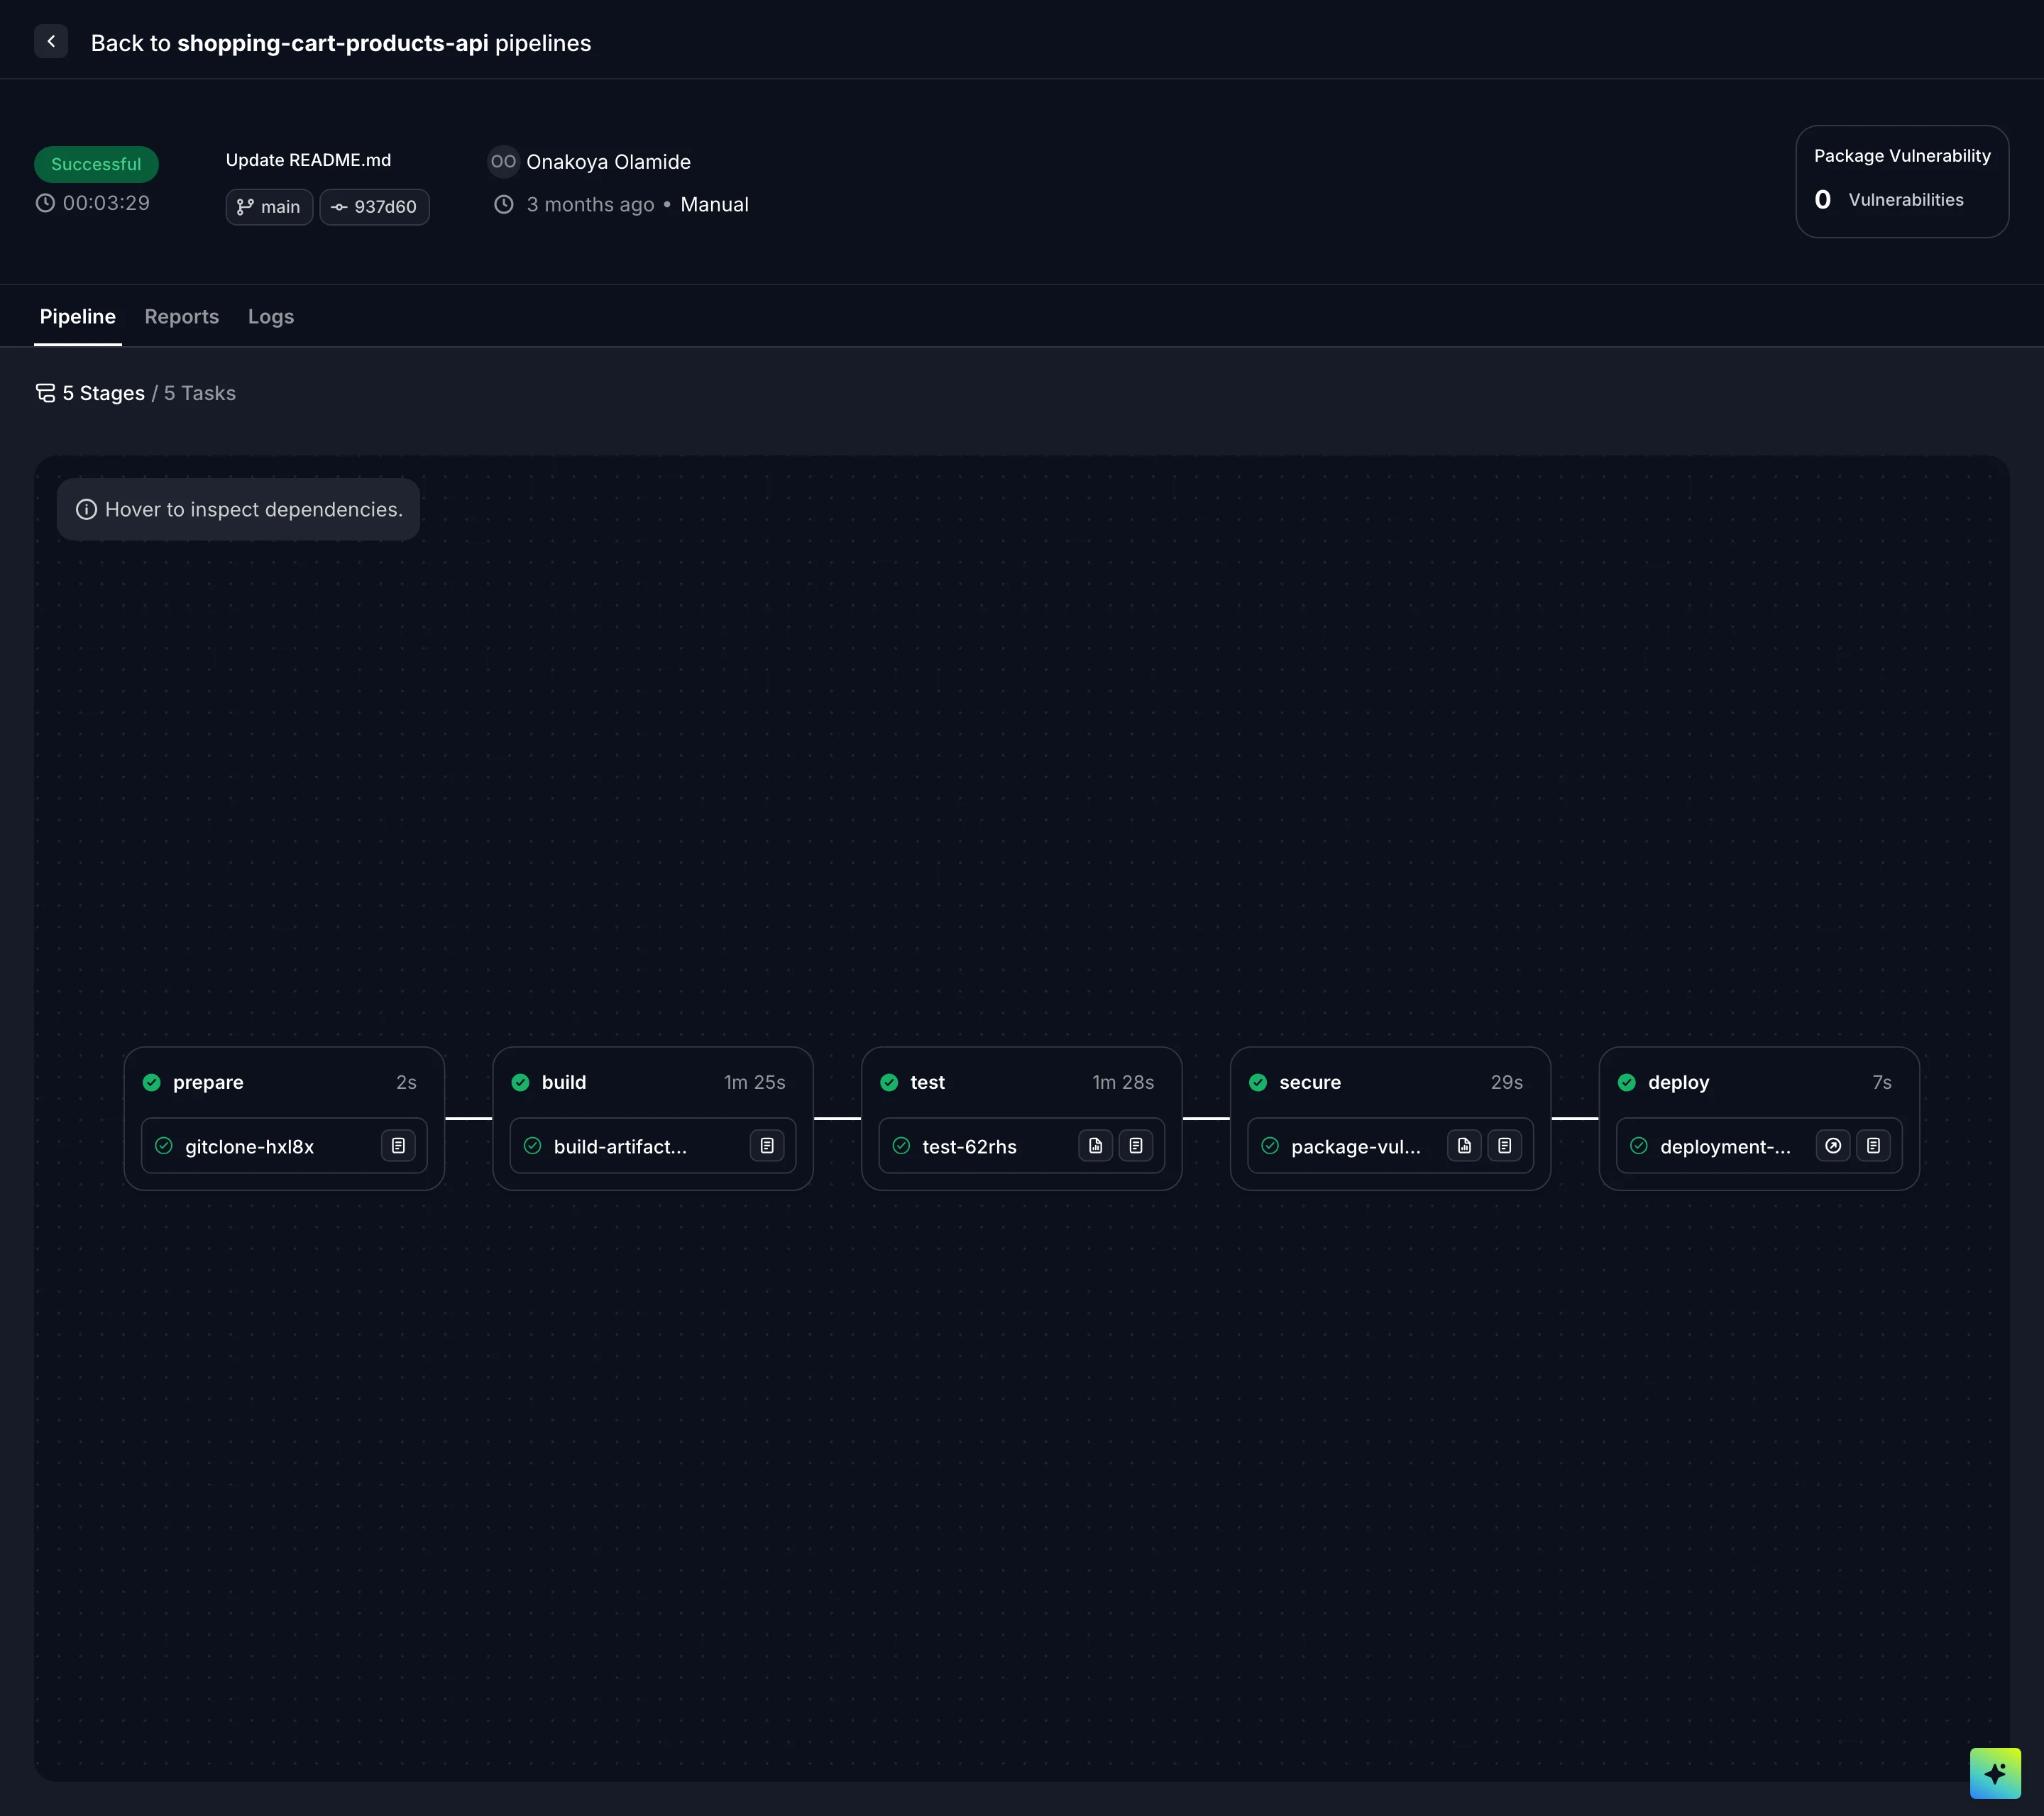Viewport: 2044px width, 1816px height.
Task: Click green check on build stage header
Action: [521, 1083]
